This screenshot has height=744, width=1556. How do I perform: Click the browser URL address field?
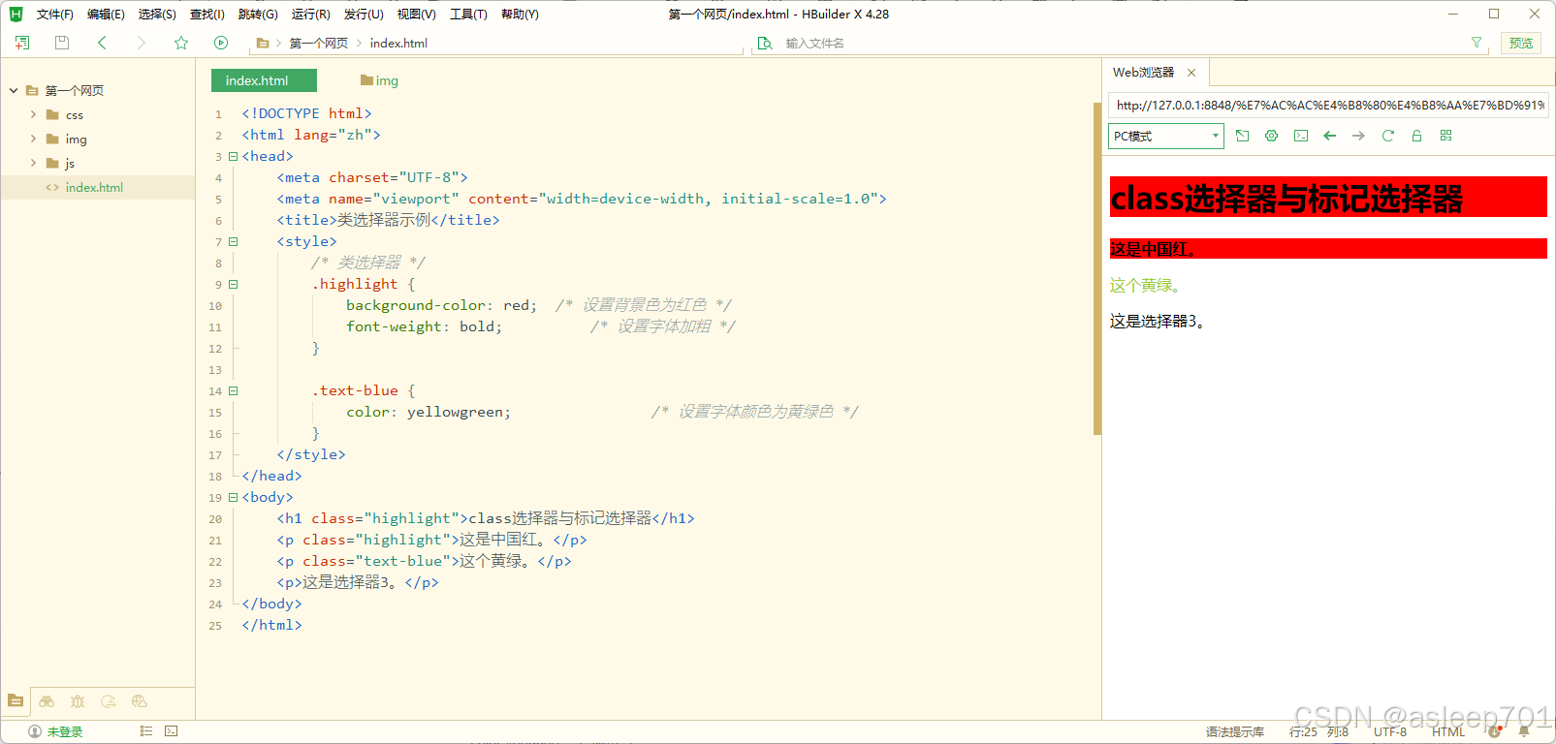(x=1328, y=105)
